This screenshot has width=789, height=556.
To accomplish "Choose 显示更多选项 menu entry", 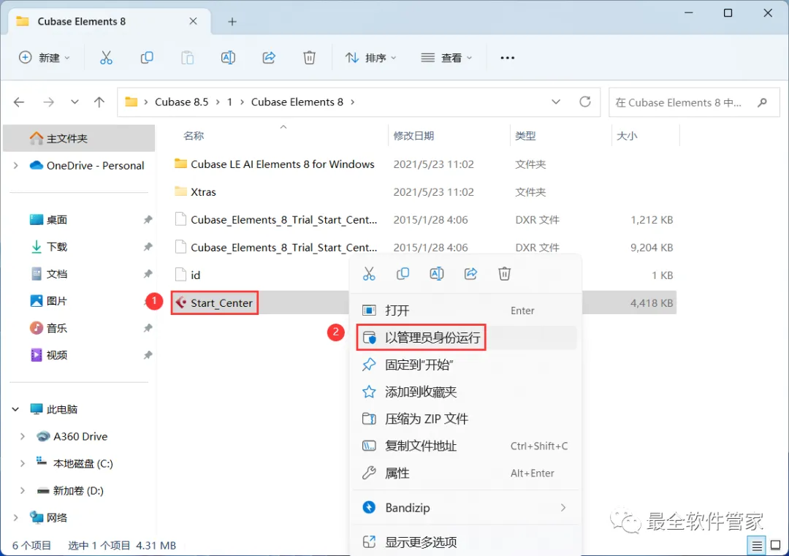I will (466, 542).
